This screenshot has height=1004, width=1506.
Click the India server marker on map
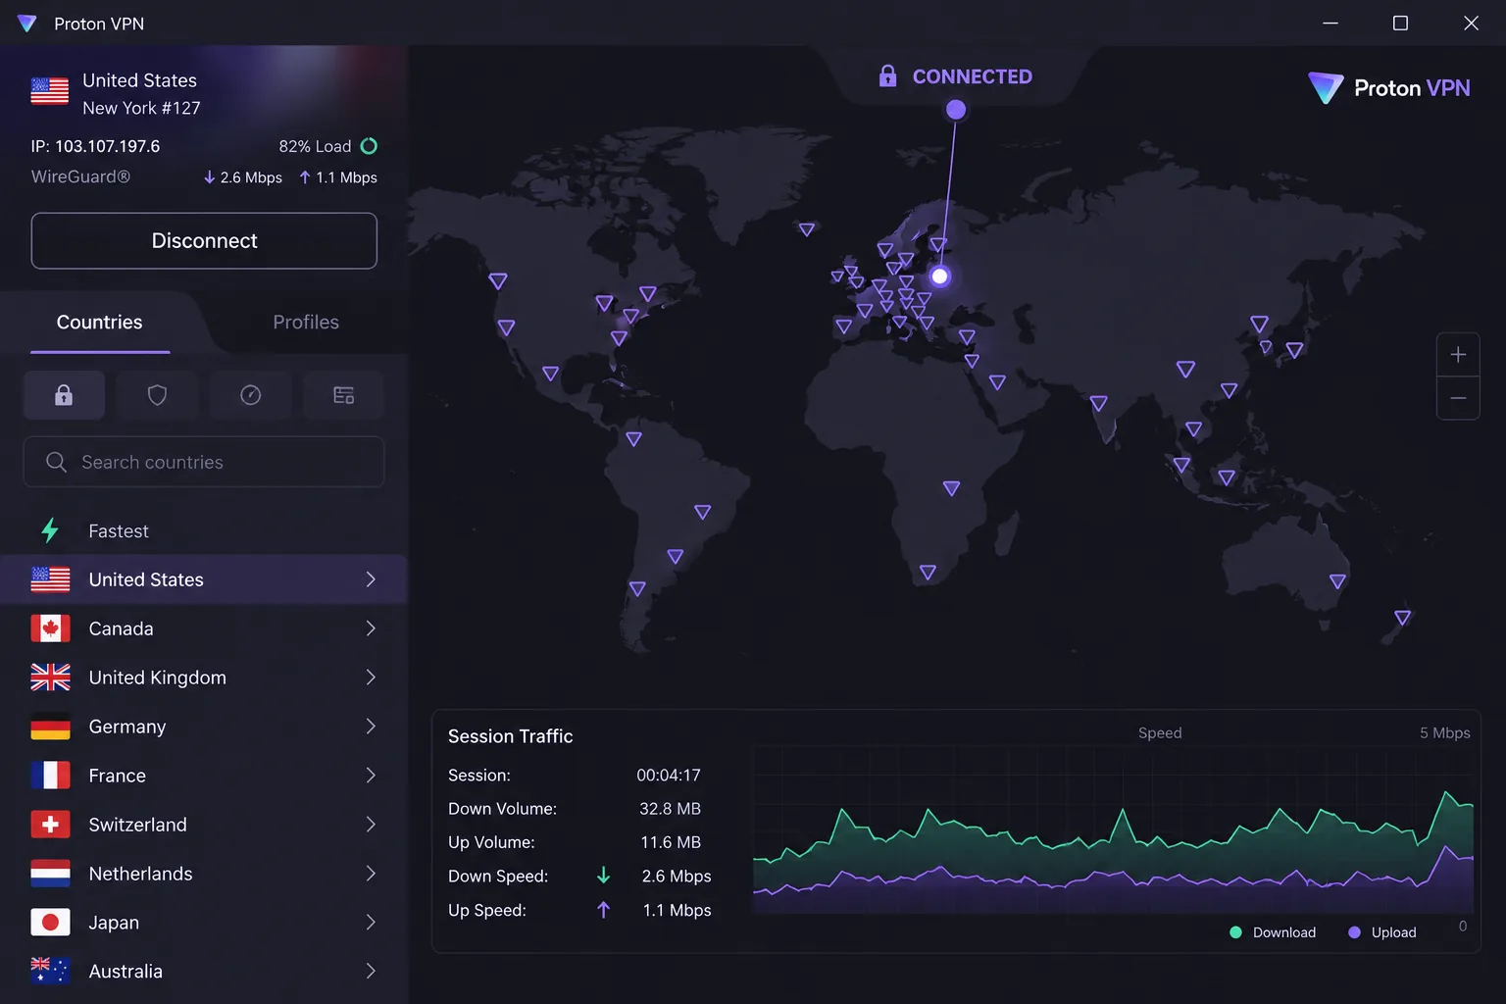tap(1098, 404)
